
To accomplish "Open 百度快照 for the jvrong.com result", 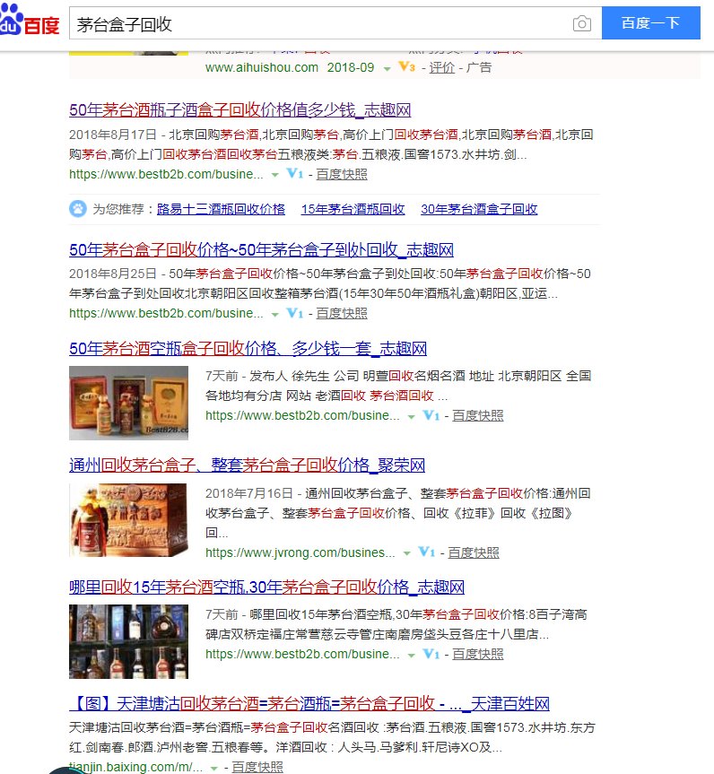I will point(474,552).
